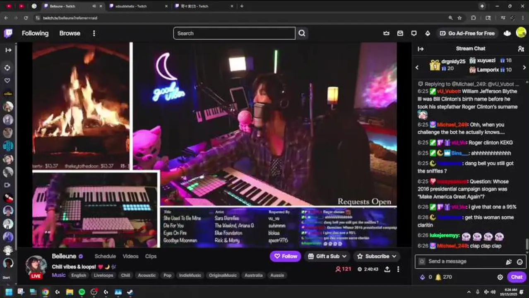The image size is (529, 298).
Task: Open File Explorer from the taskbar
Action: [x=70, y=292]
